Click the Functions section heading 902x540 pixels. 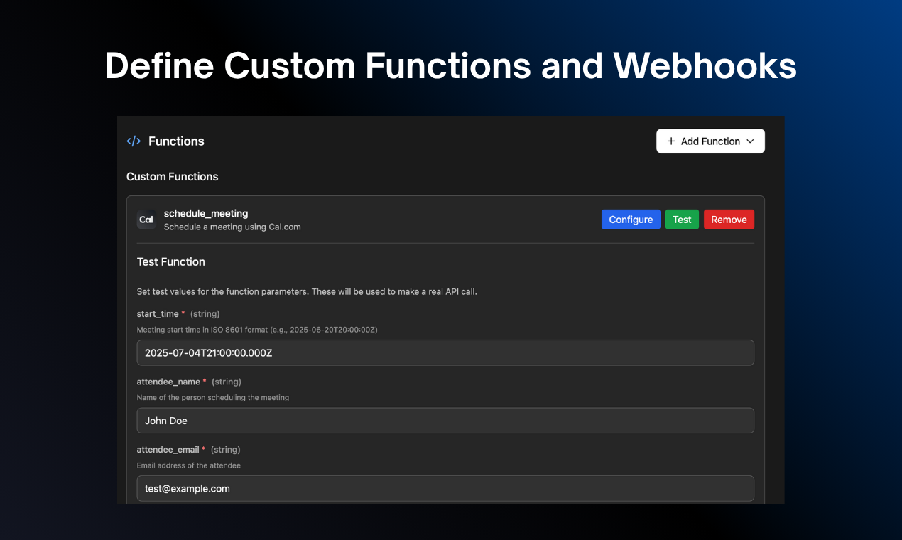coord(176,141)
